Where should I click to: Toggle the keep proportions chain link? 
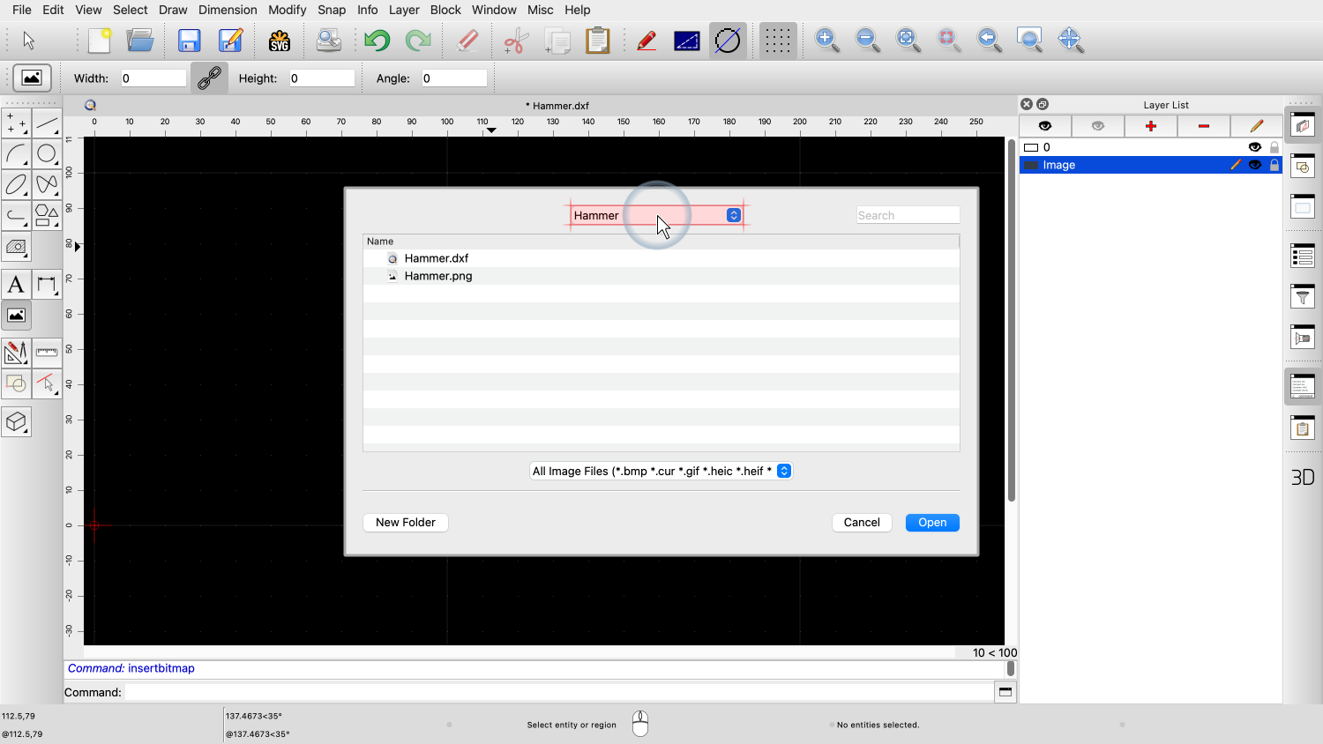(209, 78)
